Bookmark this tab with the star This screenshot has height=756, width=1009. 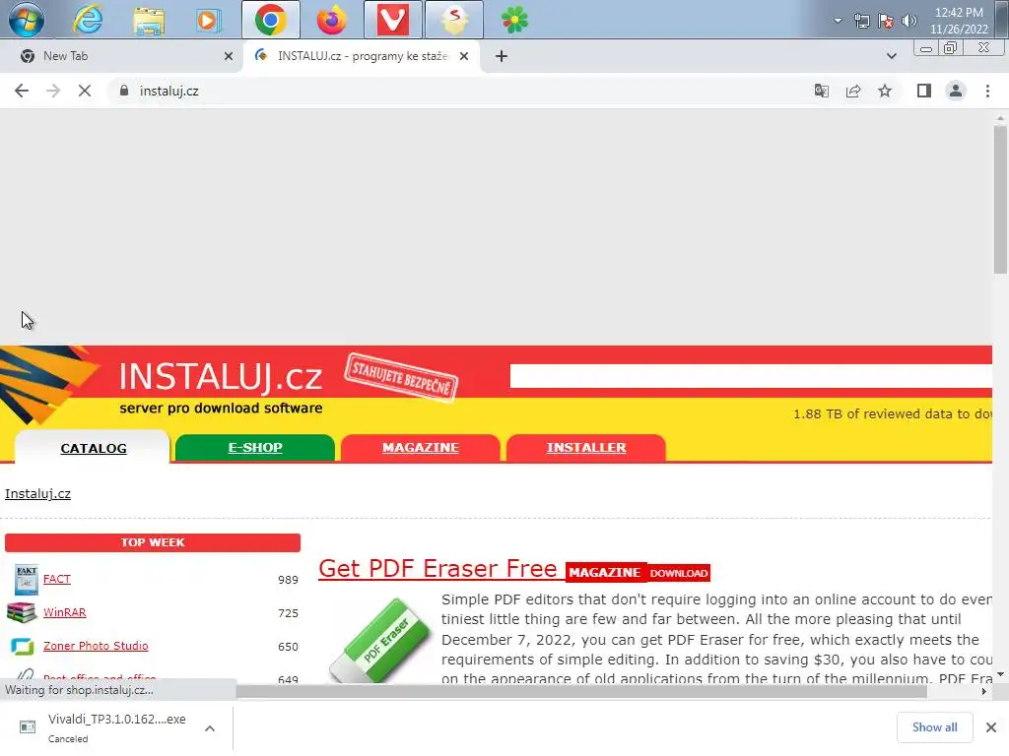885,91
